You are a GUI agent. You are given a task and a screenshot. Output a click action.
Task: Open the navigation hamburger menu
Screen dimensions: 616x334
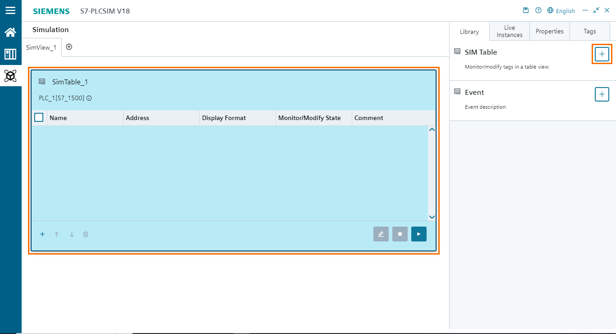point(11,11)
